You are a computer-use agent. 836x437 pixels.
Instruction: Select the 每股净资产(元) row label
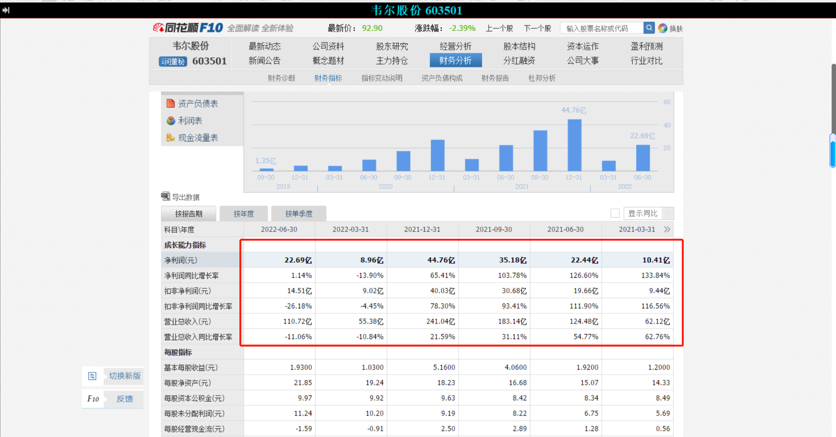[188, 383]
